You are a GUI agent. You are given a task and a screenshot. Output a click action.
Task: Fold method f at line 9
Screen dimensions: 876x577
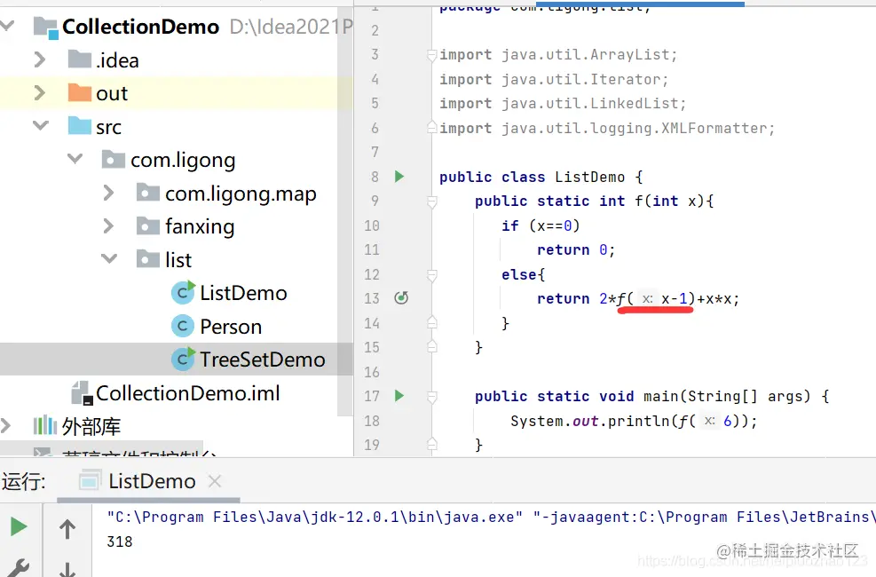tap(432, 202)
